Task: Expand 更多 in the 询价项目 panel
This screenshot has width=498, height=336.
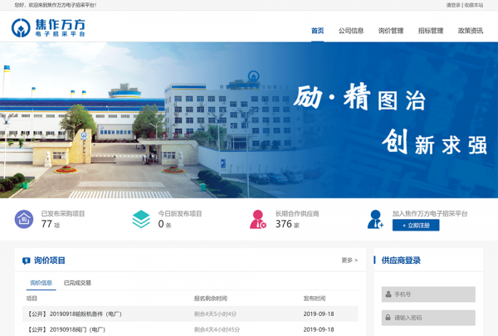Action: pyautogui.click(x=349, y=261)
